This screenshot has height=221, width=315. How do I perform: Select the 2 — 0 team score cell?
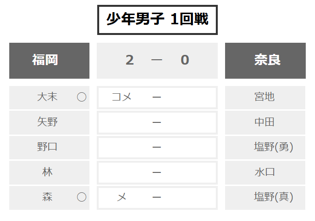tap(157, 60)
